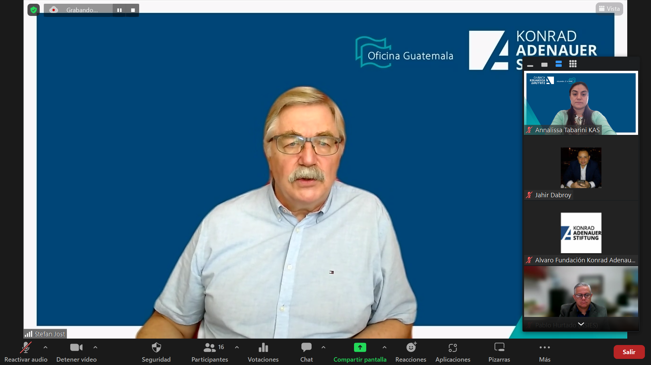The width and height of the screenshot is (651, 365).
Task: Expand video options arrow
Action: pyautogui.click(x=95, y=347)
